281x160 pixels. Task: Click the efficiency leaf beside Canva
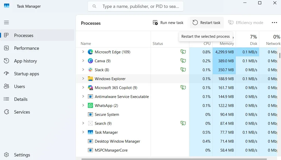(x=183, y=61)
